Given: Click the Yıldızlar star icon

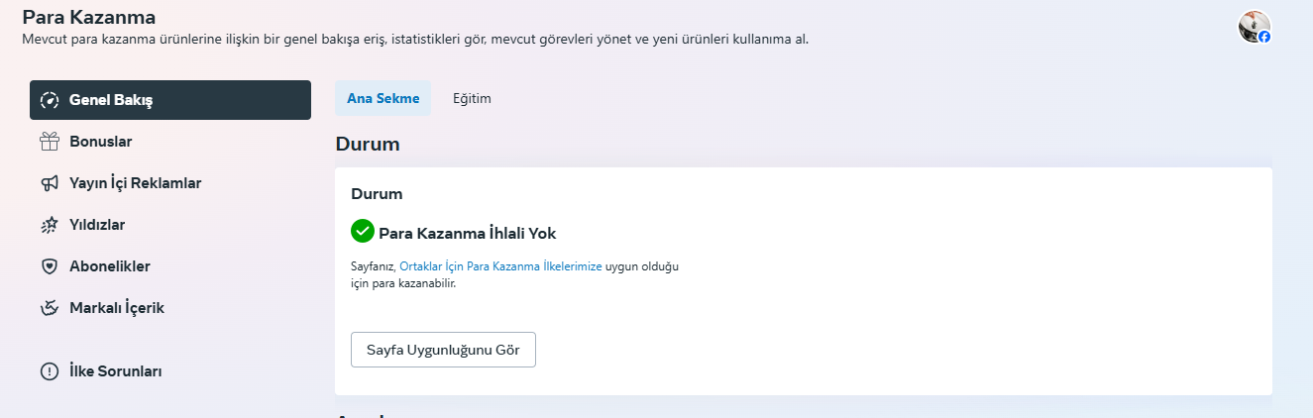Looking at the screenshot, I should 50,225.
